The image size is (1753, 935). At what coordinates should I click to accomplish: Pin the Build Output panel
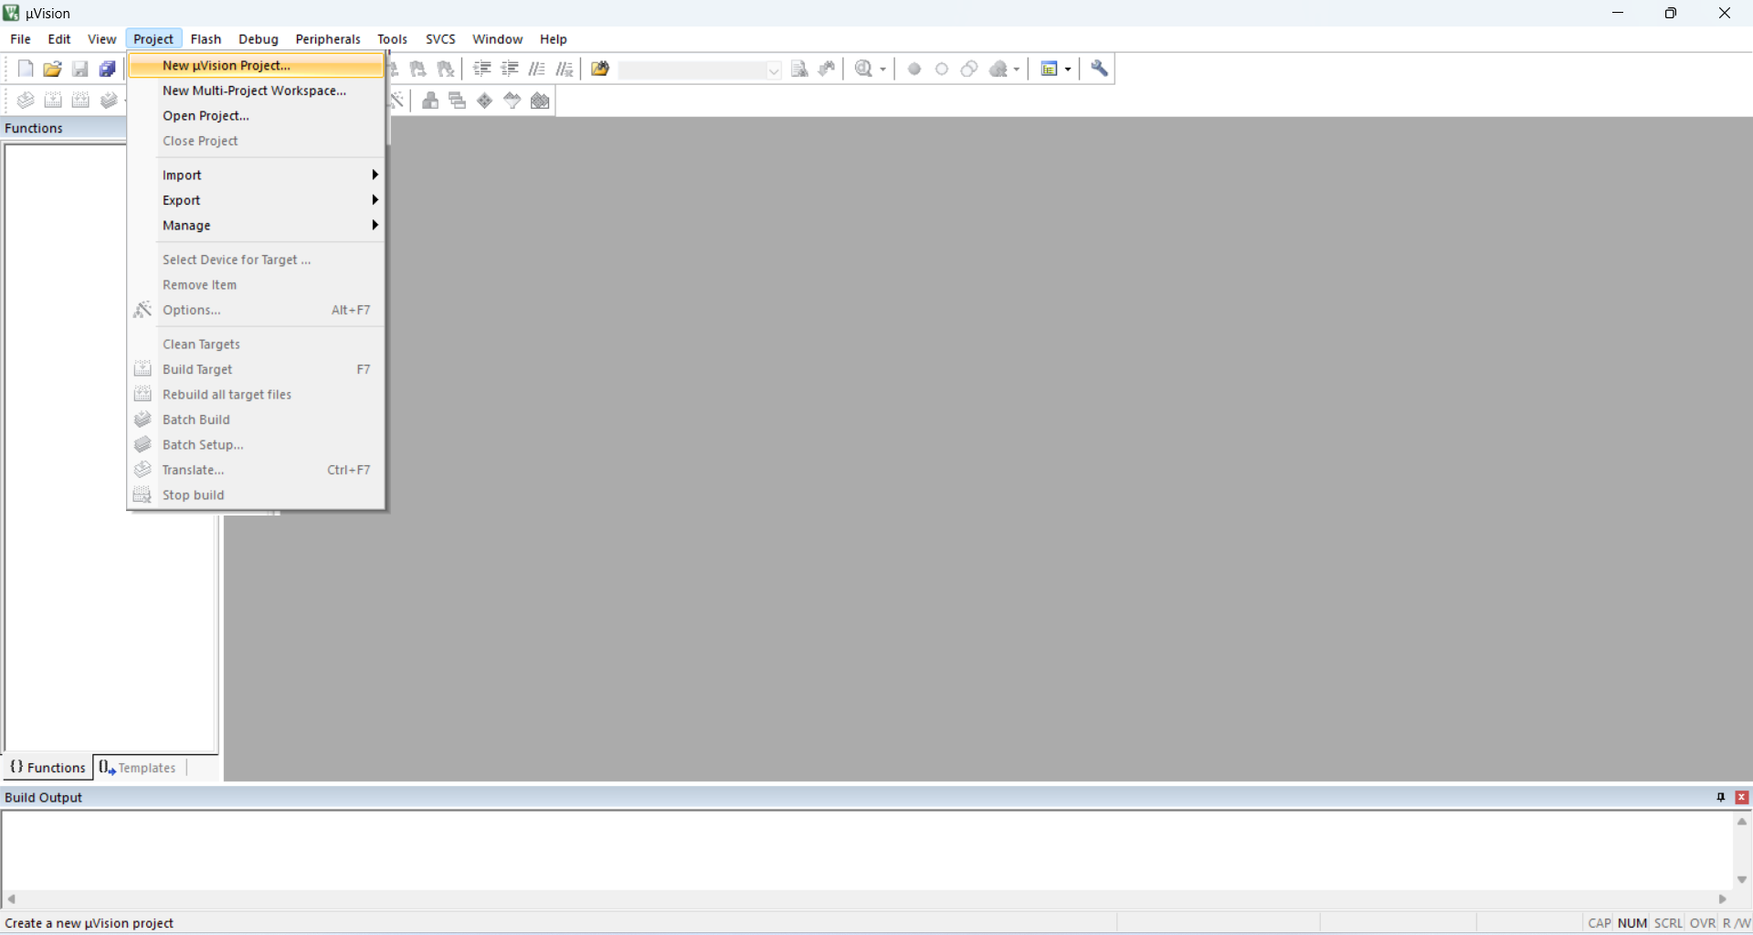pos(1721,797)
